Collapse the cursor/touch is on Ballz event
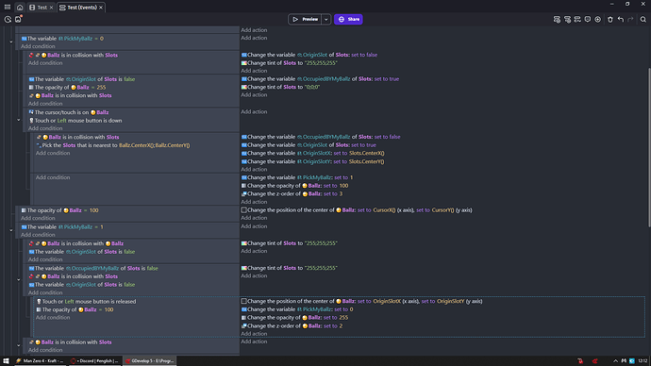Viewport: 651px width, 366px height. click(x=19, y=120)
